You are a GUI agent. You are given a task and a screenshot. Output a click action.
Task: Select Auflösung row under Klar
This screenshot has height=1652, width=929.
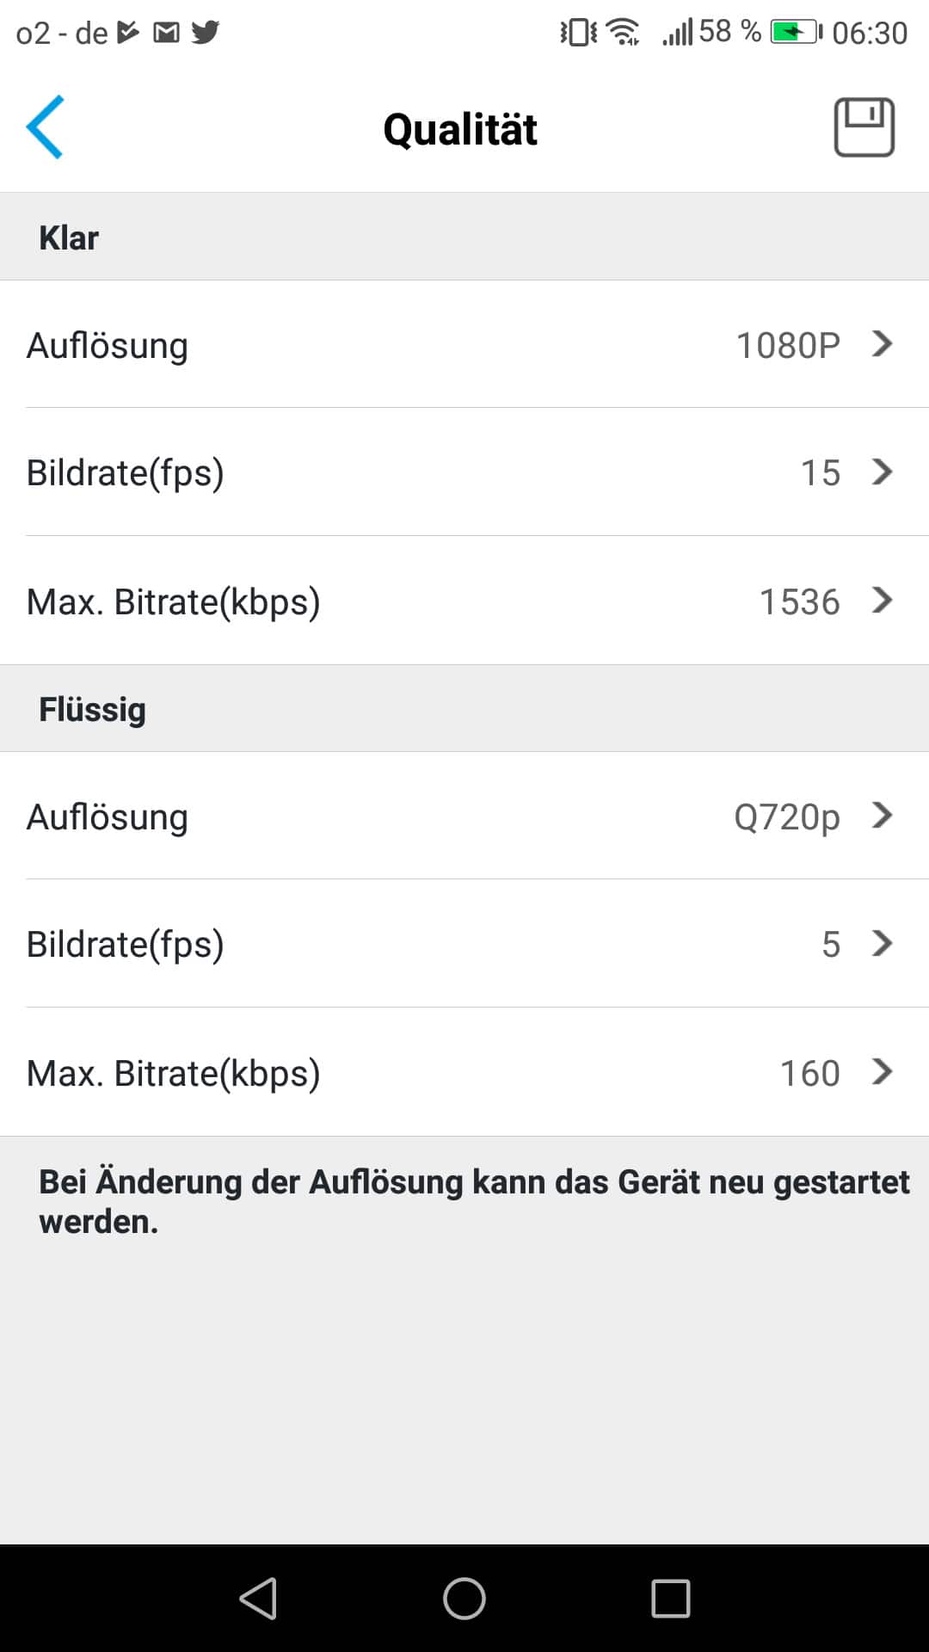(x=108, y=345)
